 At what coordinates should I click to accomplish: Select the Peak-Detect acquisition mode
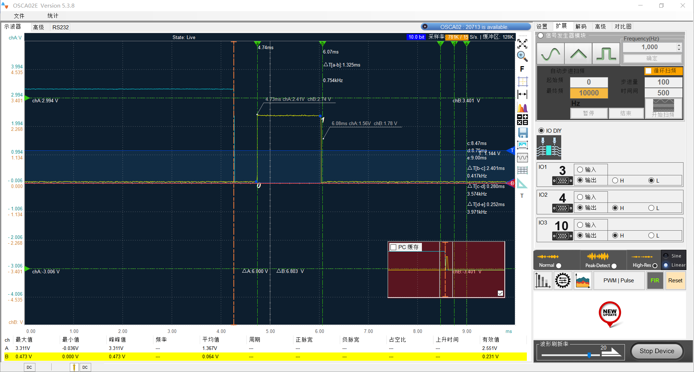tap(614, 266)
